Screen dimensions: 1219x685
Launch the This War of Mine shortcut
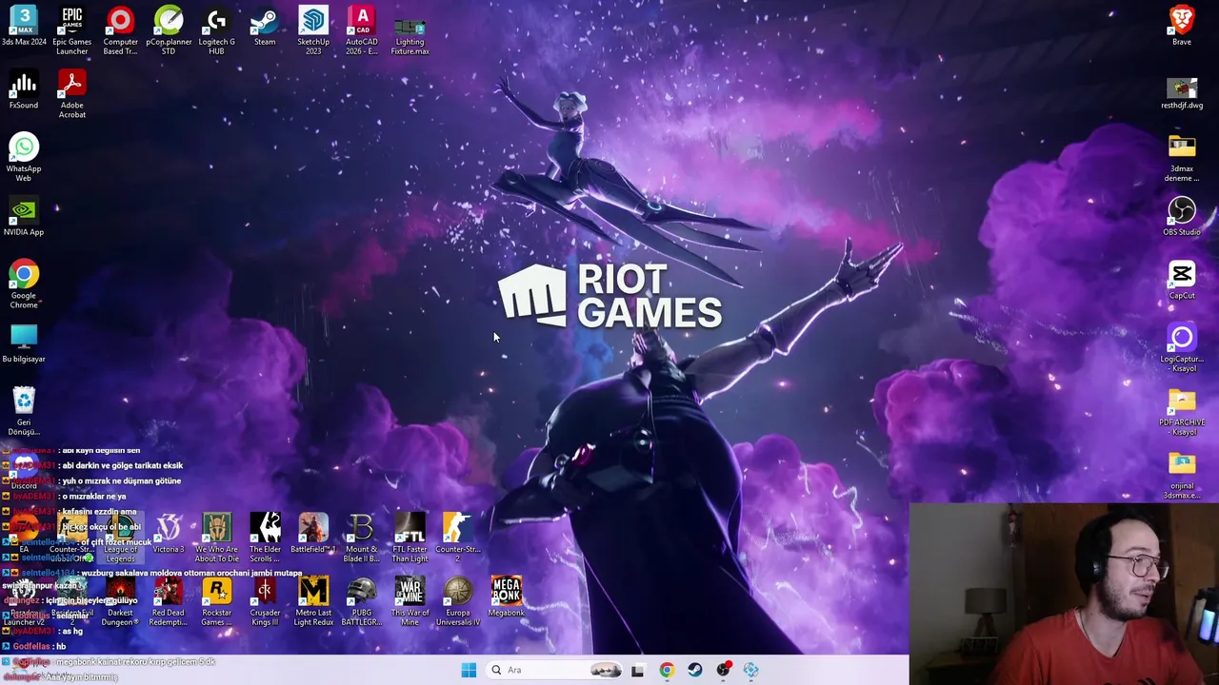pos(410,601)
